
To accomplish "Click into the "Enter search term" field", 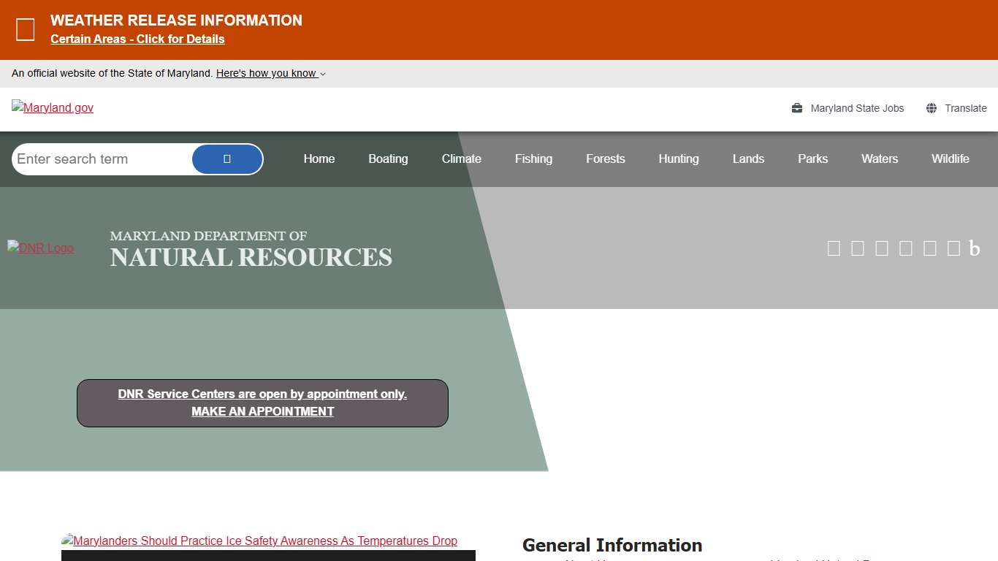I will (x=102, y=159).
